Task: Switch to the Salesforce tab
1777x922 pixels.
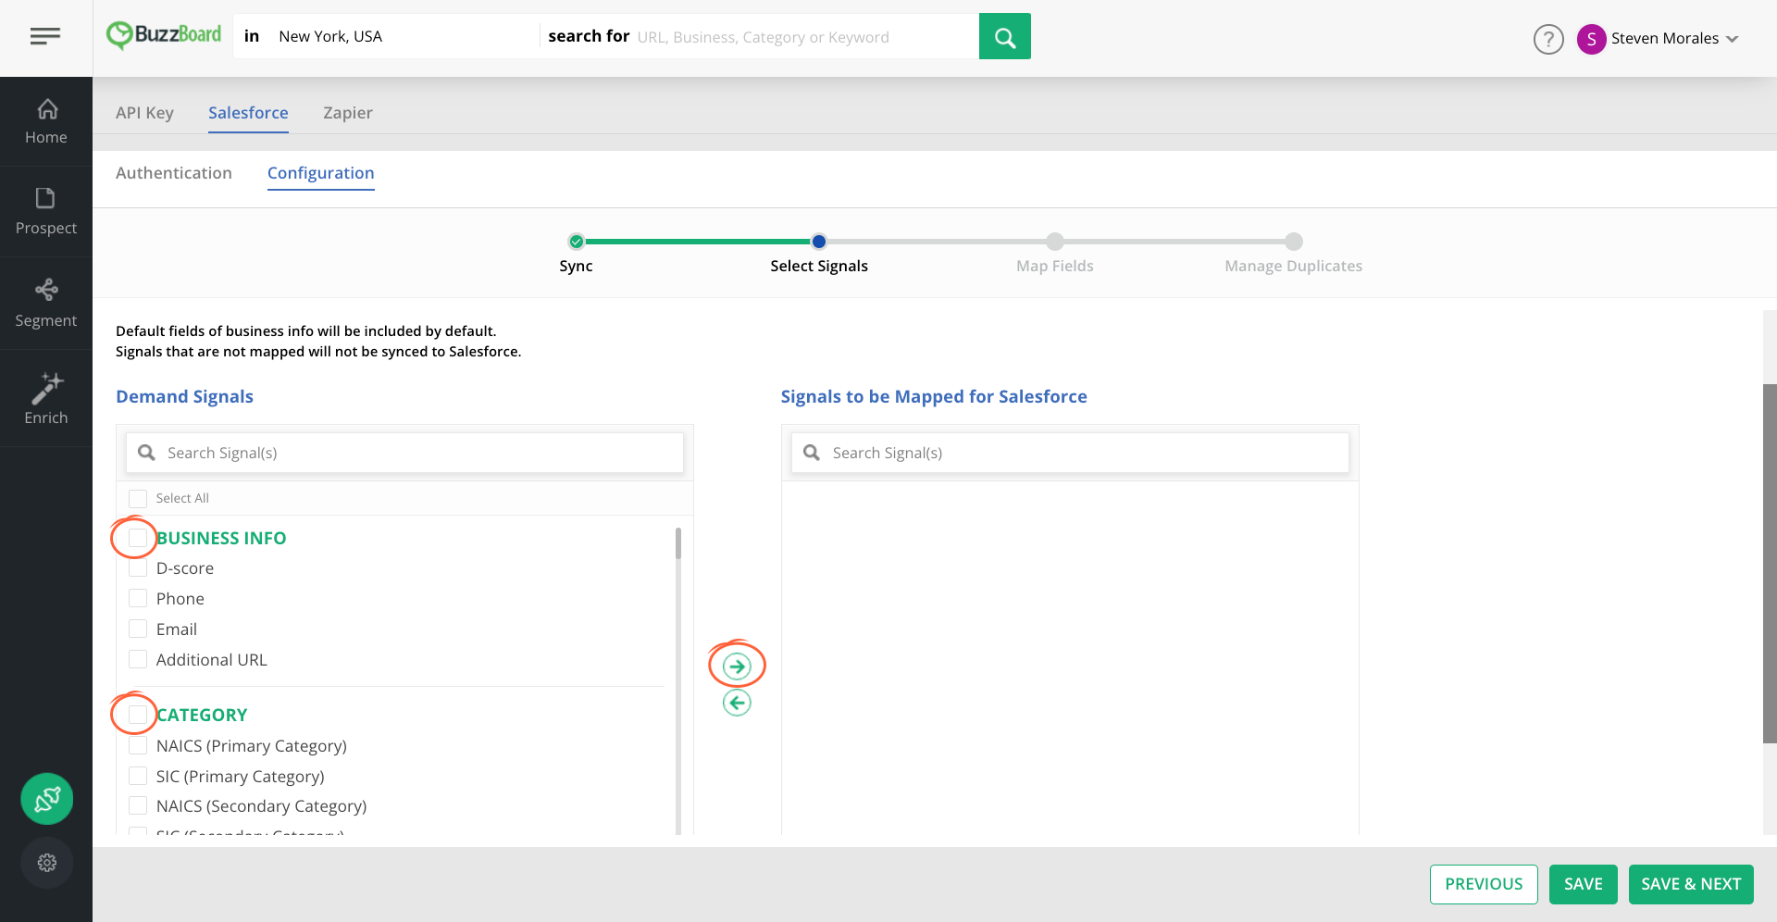Action: [x=248, y=112]
